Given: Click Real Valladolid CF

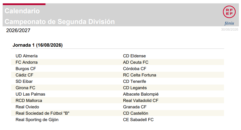Looking at the screenshot, I should point(141,101).
